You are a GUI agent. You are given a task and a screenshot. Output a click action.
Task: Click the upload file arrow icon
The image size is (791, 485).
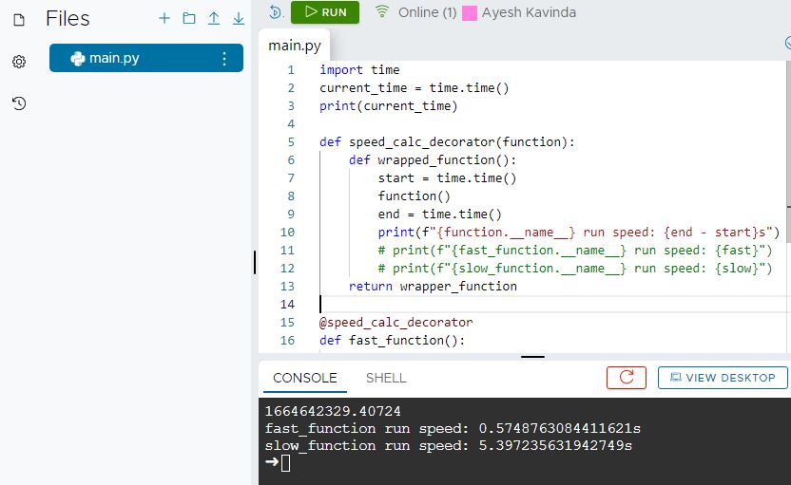[214, 19]
